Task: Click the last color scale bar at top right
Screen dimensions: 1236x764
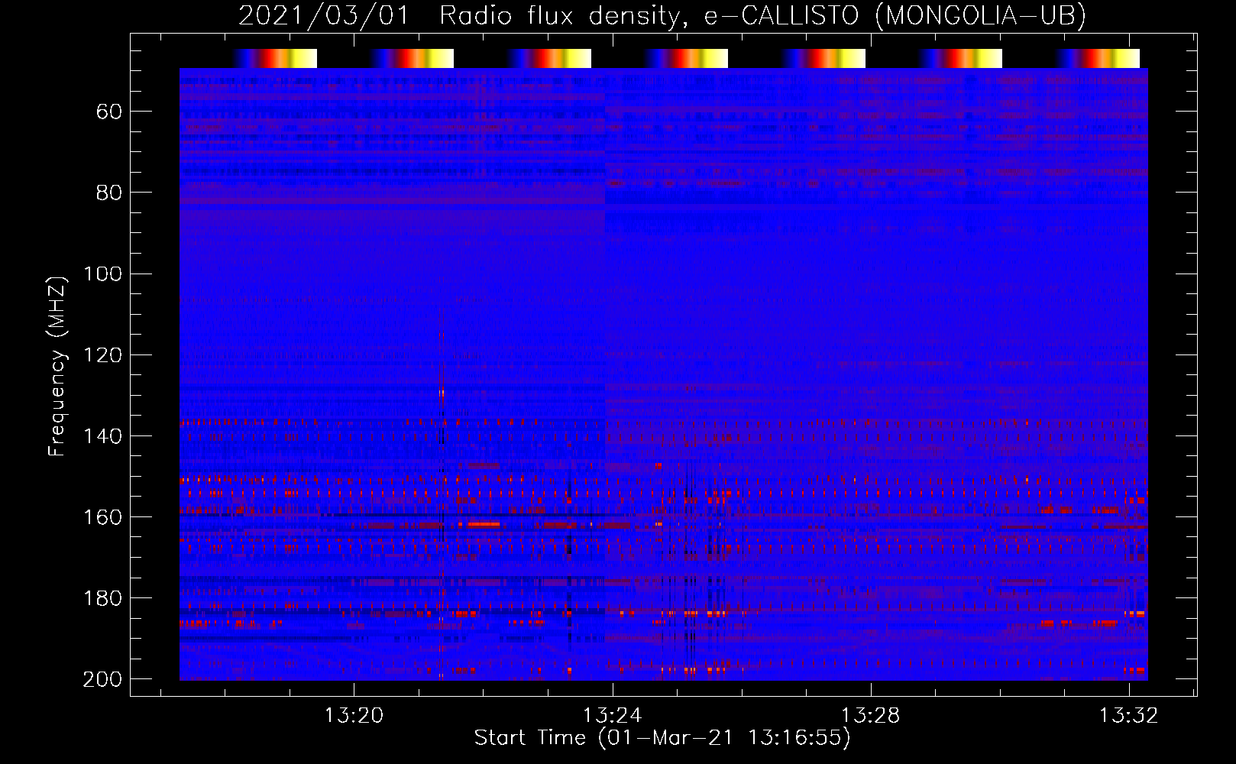Action: tap(1098, 58)
